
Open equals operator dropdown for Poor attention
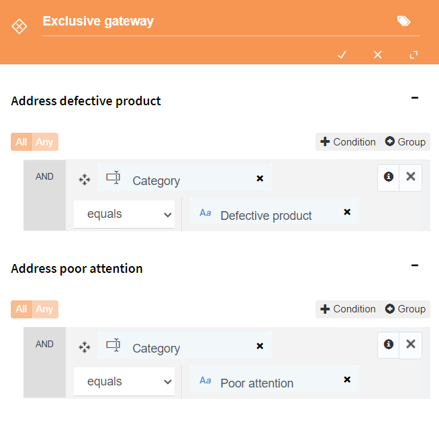pos(124,381)
